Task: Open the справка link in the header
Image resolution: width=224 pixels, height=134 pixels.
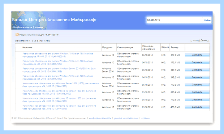Action: (x=39, y=27)
